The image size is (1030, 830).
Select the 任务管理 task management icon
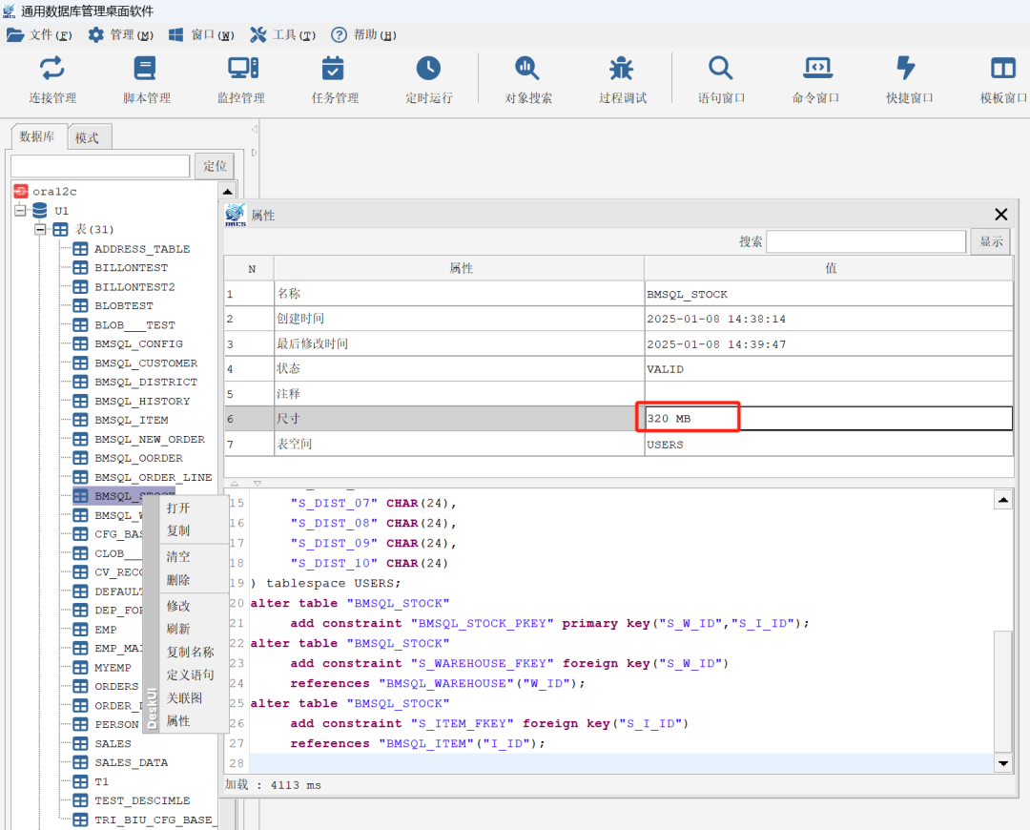[333, 69]
